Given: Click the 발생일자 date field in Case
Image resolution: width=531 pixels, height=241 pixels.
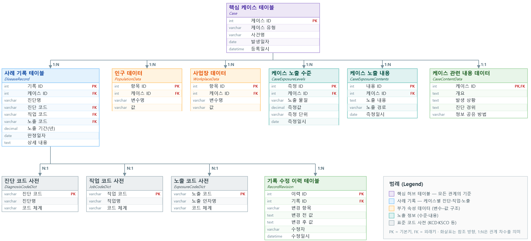Looking at the screenshot, I should point(273,42).
